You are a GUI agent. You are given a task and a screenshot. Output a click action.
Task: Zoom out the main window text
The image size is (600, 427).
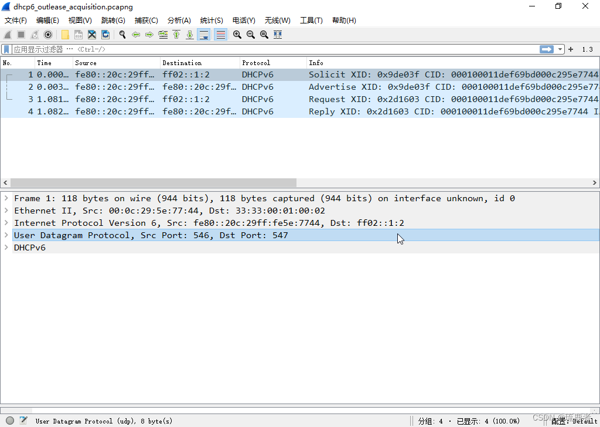[251, 35]
